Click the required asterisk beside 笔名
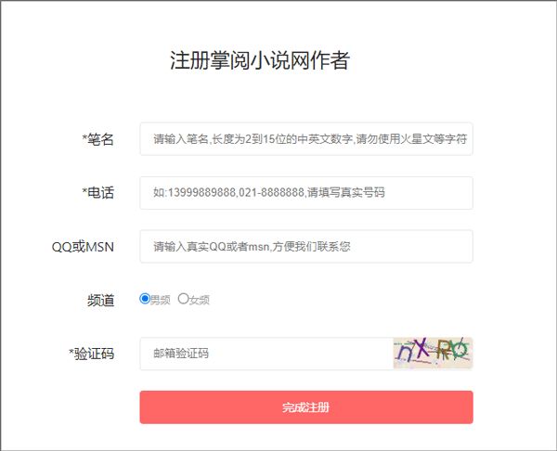This screenshot has height=451, width=557. pos(84,139)
